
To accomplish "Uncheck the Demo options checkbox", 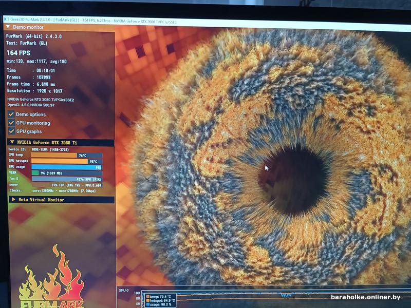I will [11, 114].
